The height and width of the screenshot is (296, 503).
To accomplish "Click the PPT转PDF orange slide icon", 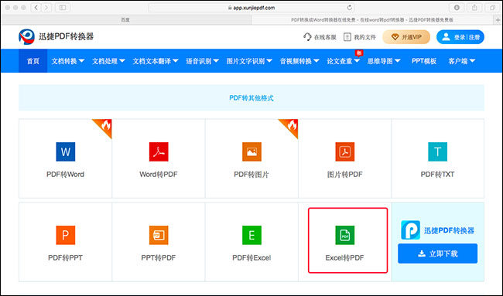I will [159, 235].
